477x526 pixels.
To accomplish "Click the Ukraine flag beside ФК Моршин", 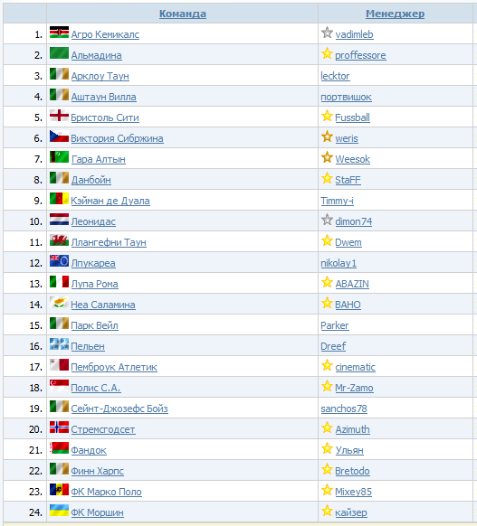I will point(59,511).
